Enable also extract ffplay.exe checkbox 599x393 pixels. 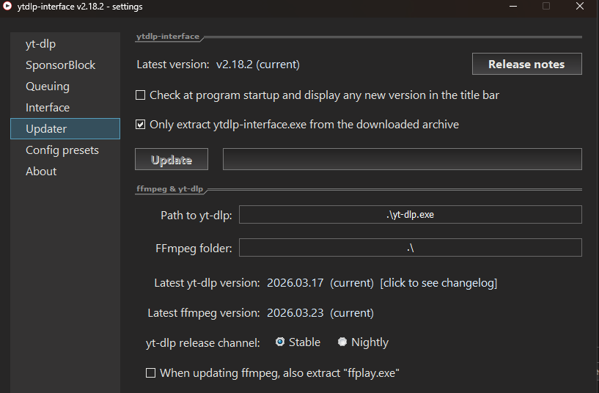point(151,372)
